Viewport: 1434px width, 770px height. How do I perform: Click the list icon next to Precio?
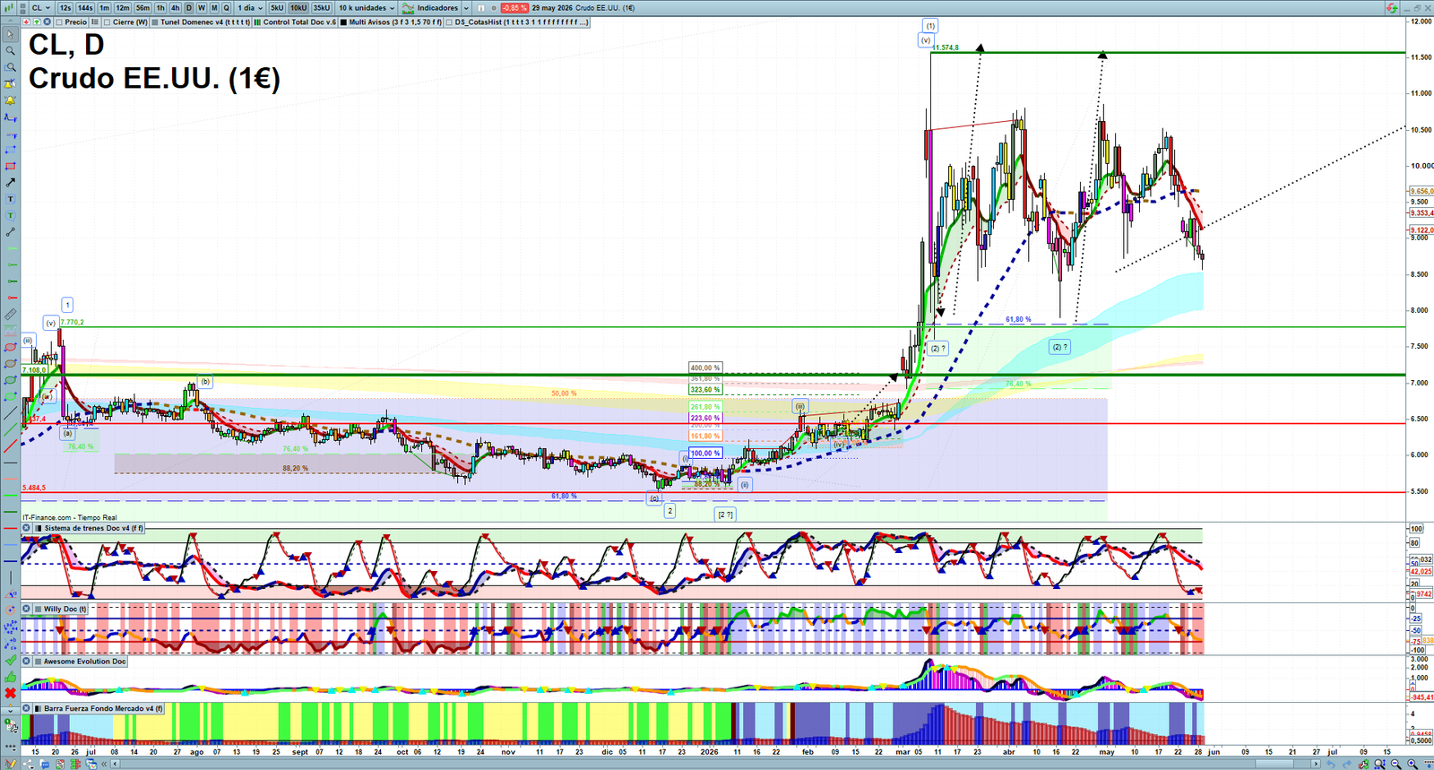95,22
